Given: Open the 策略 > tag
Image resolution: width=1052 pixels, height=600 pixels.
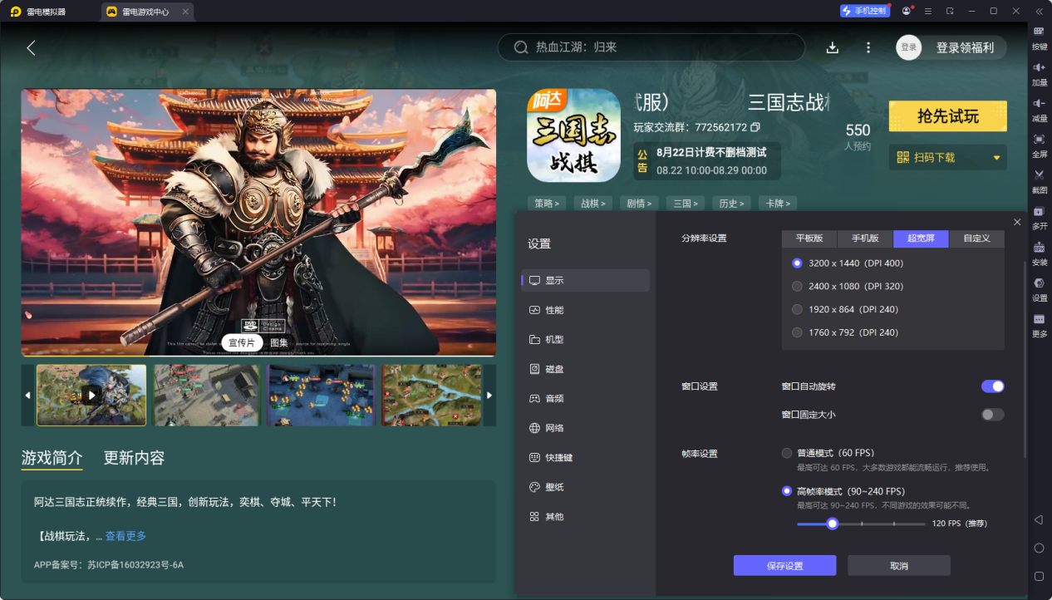Looking at the screenshot, I should pyautogui.click(x=547, y=203).
